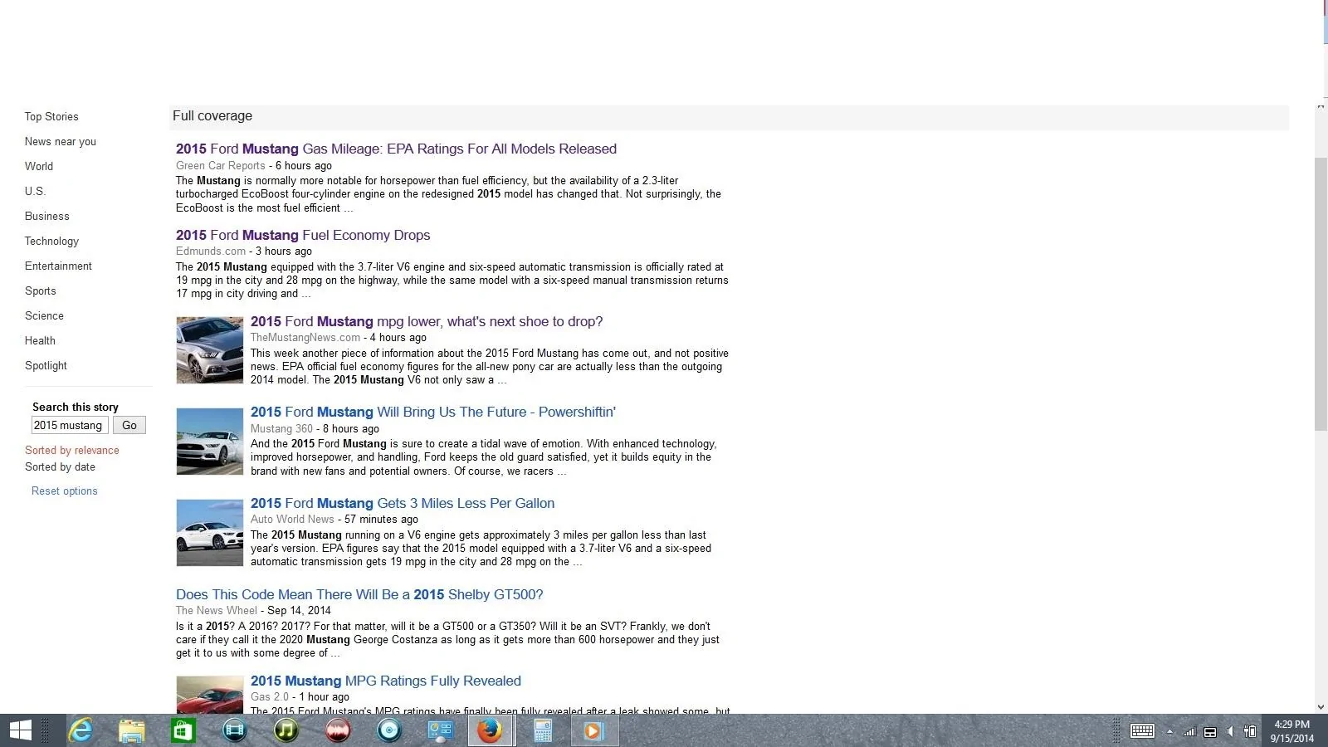
Task: Click Reset options link
Action: click(65, 491)
